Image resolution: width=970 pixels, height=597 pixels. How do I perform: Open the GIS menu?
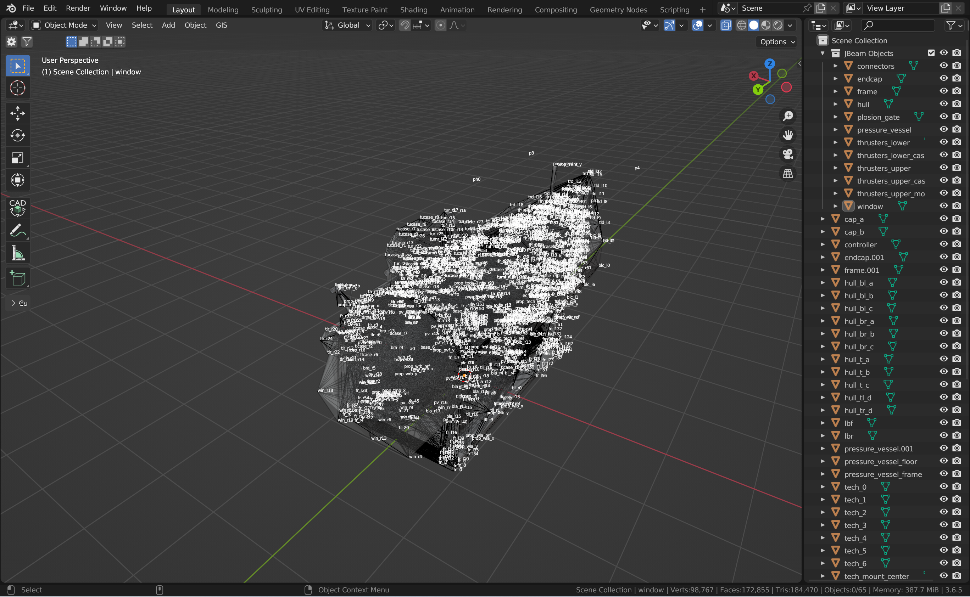pyautogui.click(x=221, y=25)
